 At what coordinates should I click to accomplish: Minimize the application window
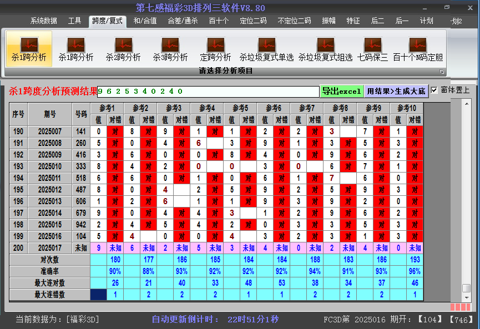click(425, 8)
